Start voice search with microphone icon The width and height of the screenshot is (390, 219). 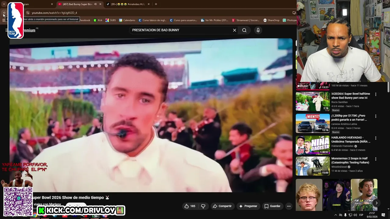pos(258,30)
